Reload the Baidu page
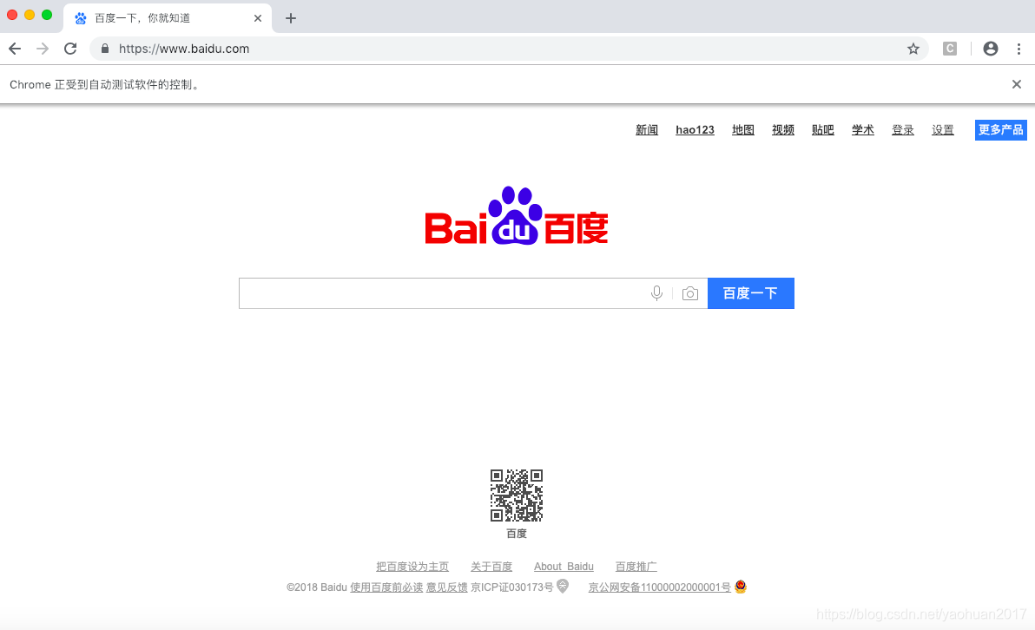 click(x=70, y=49)
